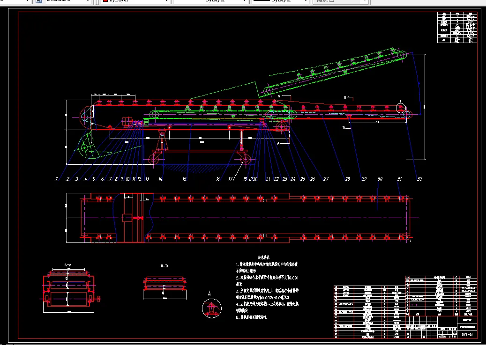Select part number label 4
Image resolution: width=486 pixels, height=345 pixels.
(x=85, y=179)
